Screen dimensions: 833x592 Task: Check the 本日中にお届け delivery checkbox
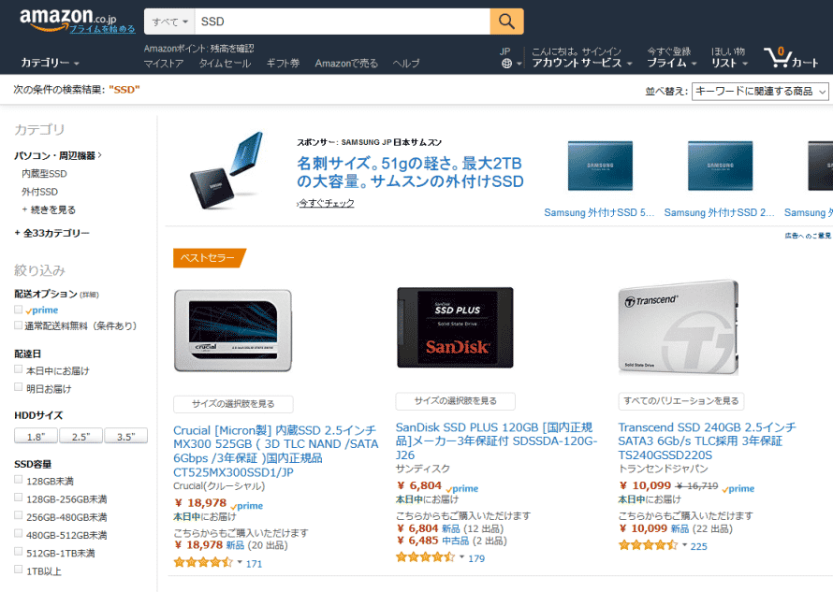click(x=19, y=369)
